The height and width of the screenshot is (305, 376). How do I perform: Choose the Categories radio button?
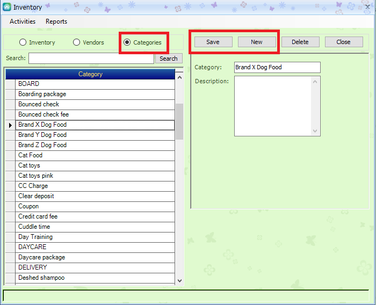(x=127, y=42)
